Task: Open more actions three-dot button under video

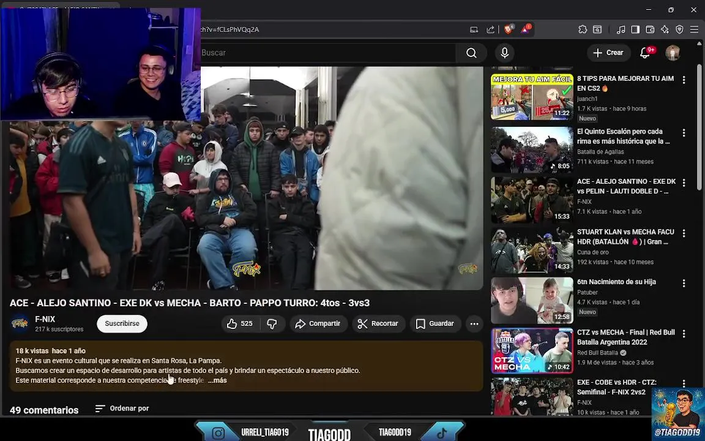Action: pyautogui.click(x=474, y=323)
